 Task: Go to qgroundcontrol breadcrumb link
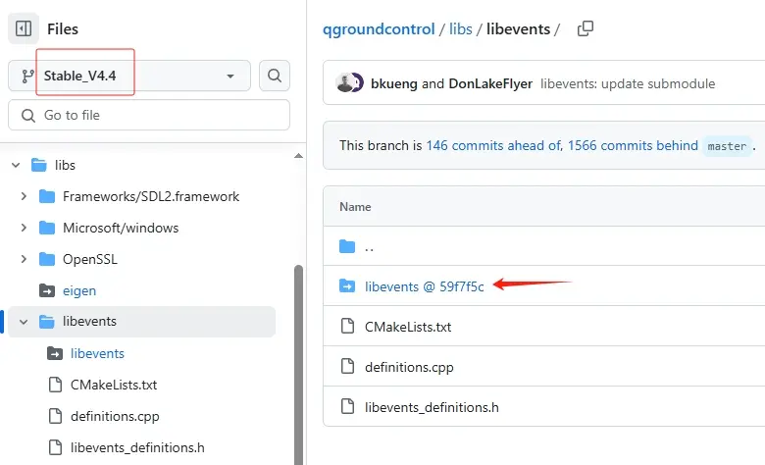[x=379, y=29]
